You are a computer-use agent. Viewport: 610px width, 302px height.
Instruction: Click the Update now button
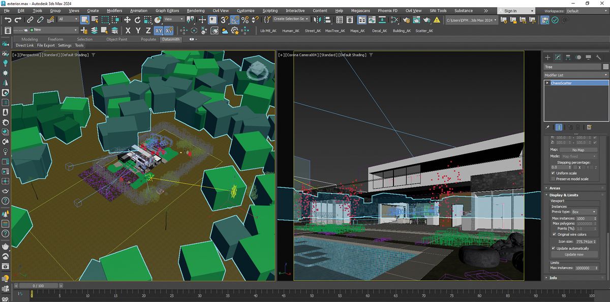click(575, 254)
